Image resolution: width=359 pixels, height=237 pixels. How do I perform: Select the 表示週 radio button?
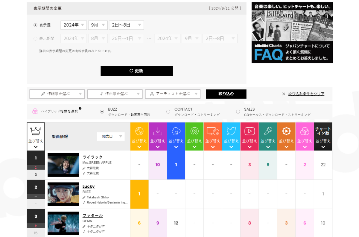coord(35,25)
